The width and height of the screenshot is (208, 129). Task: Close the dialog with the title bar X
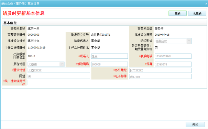[x=206, y=4]
